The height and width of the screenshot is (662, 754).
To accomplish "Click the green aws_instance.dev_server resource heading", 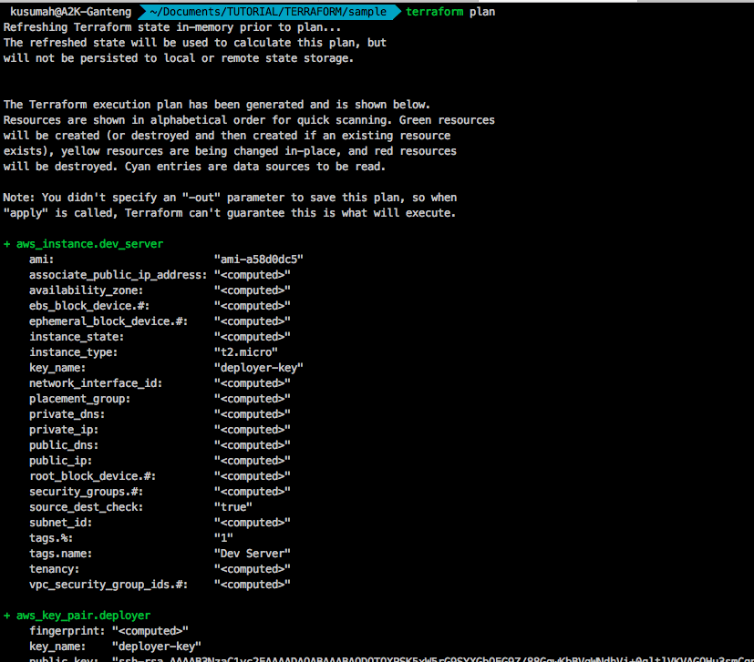I will (x=89, y=244).
